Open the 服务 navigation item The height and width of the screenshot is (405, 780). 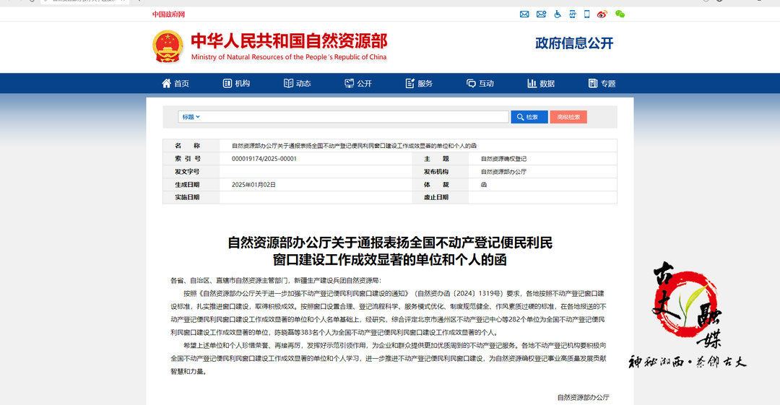[419, 83]
